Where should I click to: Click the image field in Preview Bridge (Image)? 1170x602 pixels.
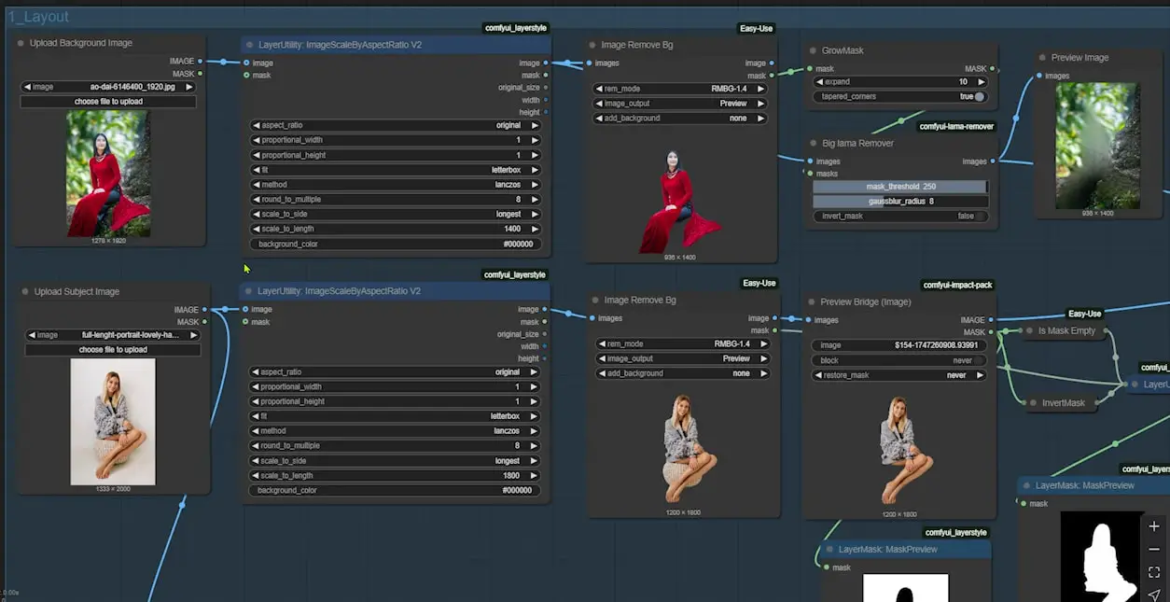899,345
